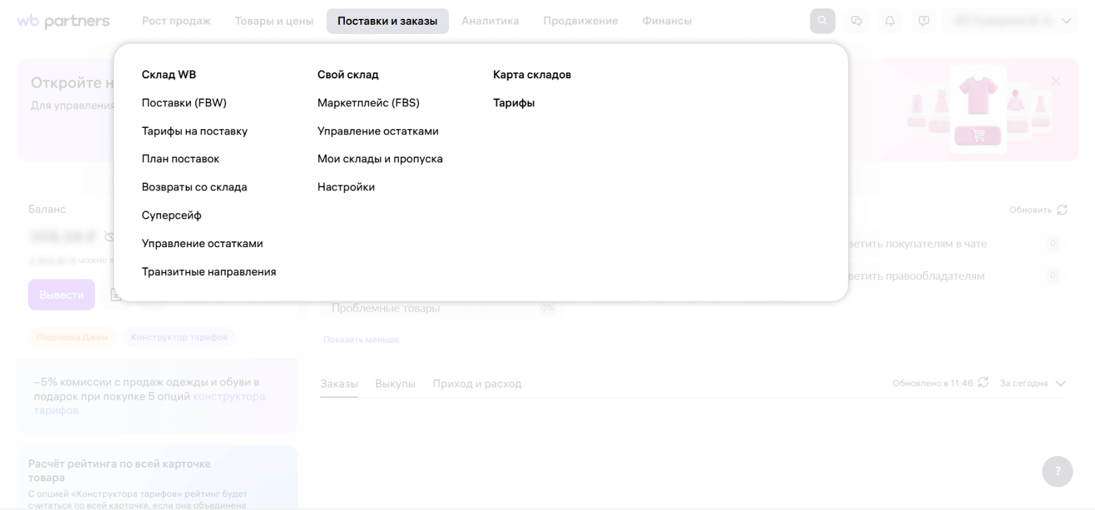Open the Товары и цены menu
Viewport: 1095px width, 510px height.
274,21
